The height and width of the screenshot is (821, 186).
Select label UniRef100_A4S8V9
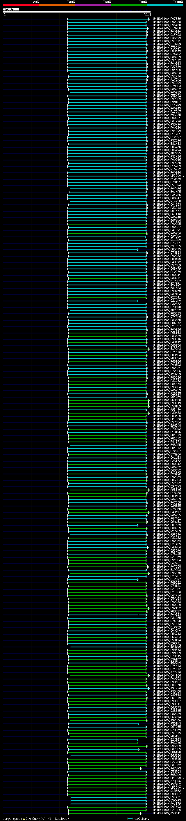[167, 38]
